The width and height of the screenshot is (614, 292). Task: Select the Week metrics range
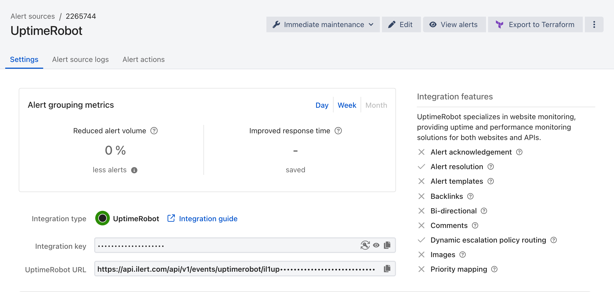click(347, 105)
